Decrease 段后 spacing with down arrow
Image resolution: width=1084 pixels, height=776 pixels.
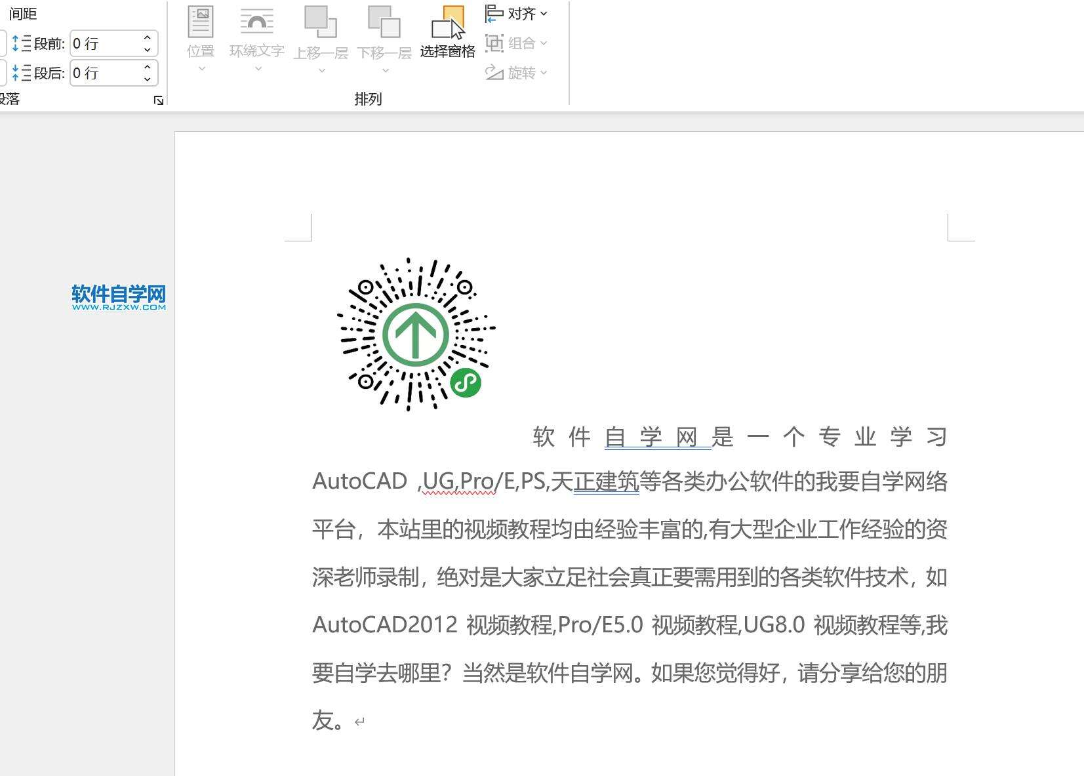(x=148, y=79)
